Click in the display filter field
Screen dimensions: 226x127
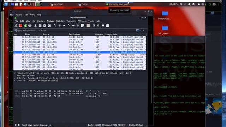click(x=76, y=30)
